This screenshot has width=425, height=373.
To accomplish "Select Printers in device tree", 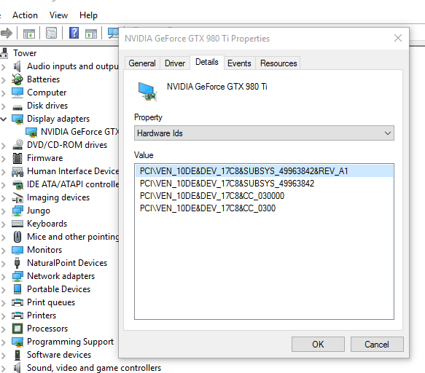I will pos(42,315).
